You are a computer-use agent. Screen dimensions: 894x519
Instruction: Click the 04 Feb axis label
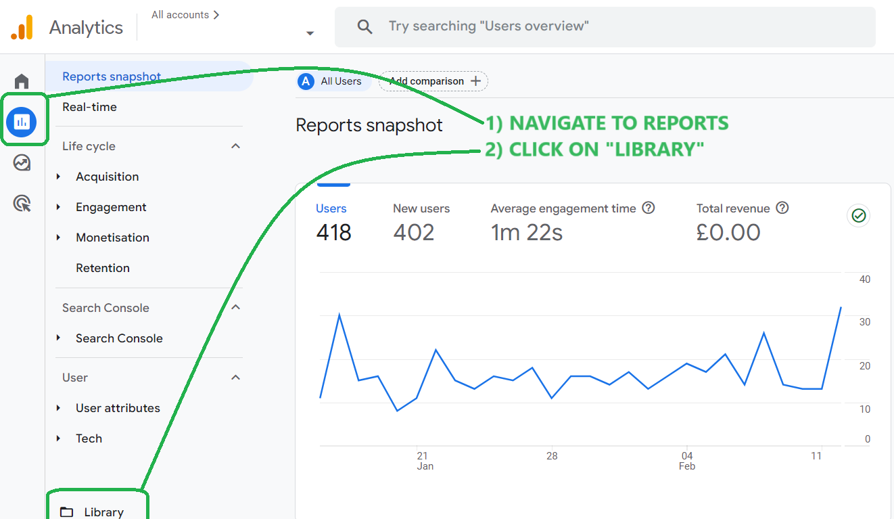tap(687, 461)
